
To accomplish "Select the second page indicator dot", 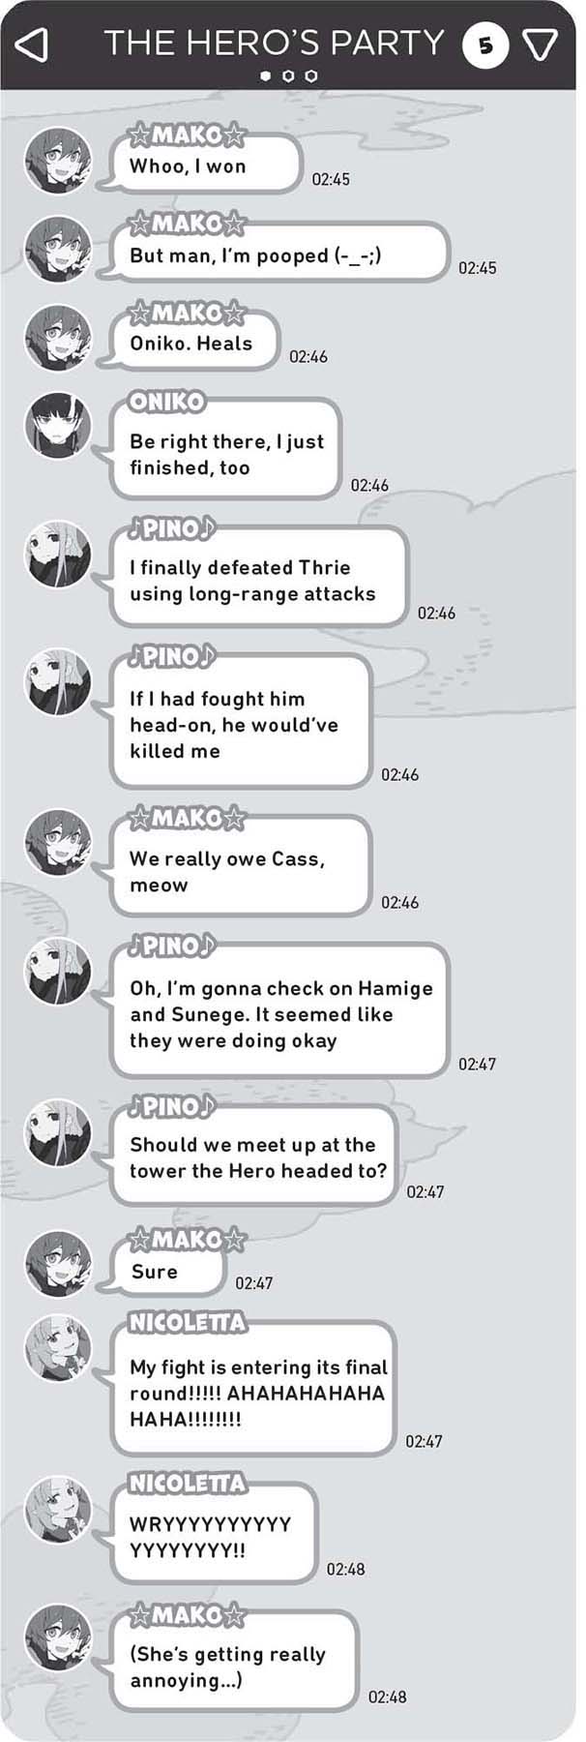I will (x=288, y=75).
